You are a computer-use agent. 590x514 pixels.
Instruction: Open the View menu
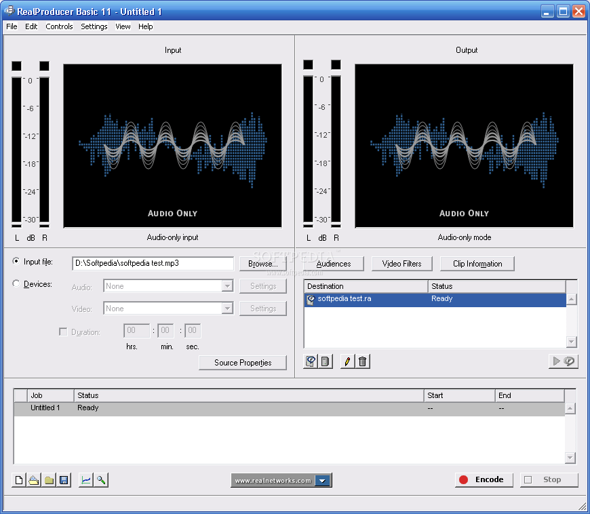[123, 26]
